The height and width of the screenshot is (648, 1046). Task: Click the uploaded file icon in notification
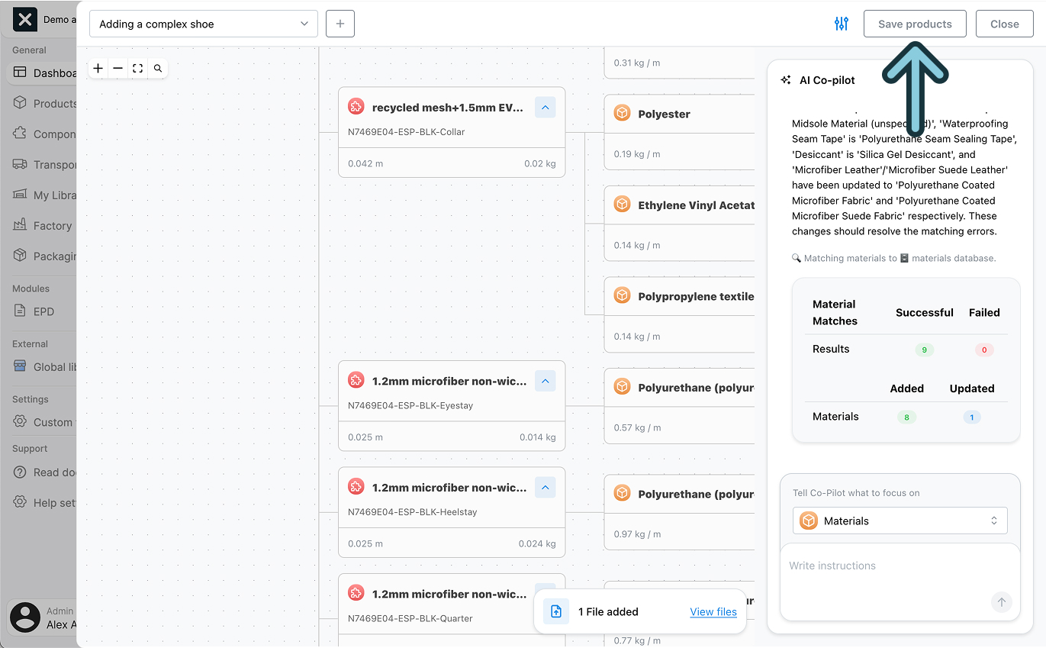(x=556, y=611)
